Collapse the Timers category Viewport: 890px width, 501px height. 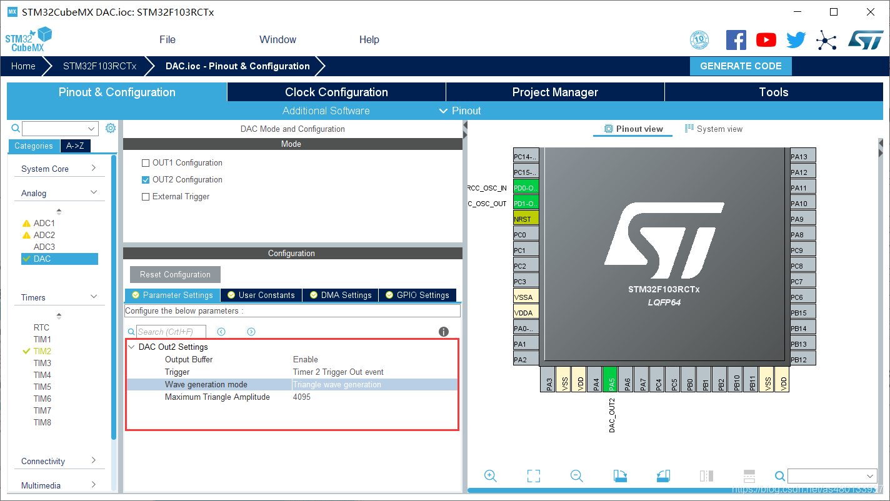(x=94, y=297)
